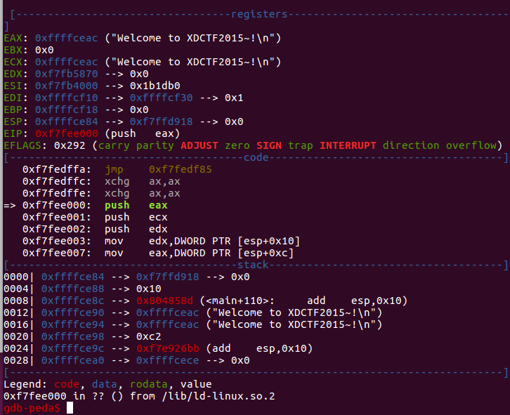
Task: Click the ESI register address 0xf7fb4000
Action: pos(66,86)
